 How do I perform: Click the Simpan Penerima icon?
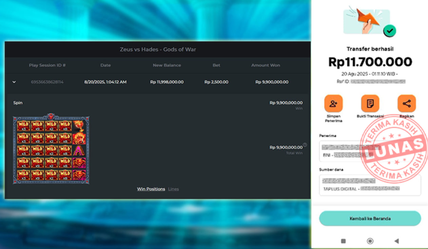coord(333,103)
